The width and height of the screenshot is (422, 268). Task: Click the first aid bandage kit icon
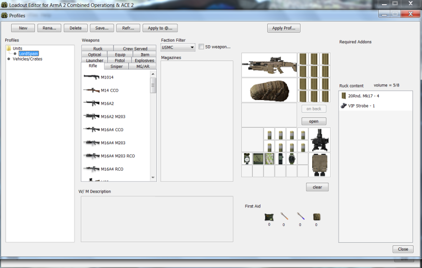[x=269, y=217]
